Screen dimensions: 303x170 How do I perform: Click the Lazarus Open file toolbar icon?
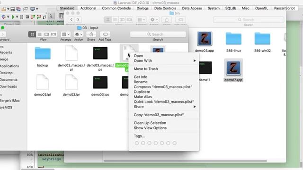[x=3, y=9]
